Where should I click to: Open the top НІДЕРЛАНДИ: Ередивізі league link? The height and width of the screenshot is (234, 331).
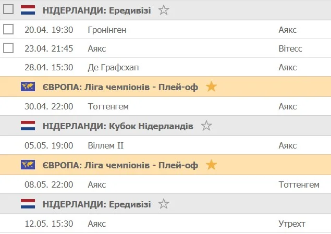[x=96, y=10]
